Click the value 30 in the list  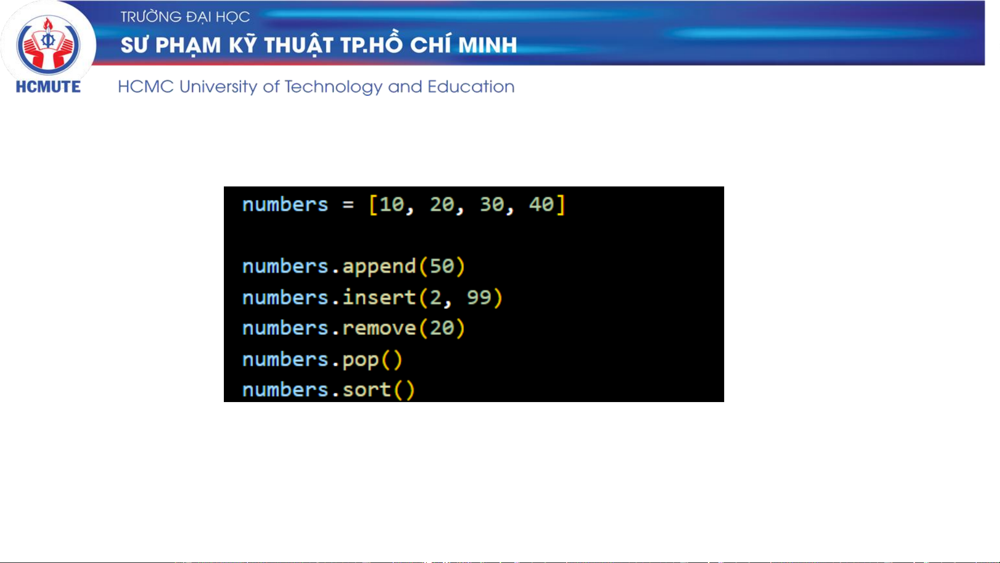[x=491, y=204]
